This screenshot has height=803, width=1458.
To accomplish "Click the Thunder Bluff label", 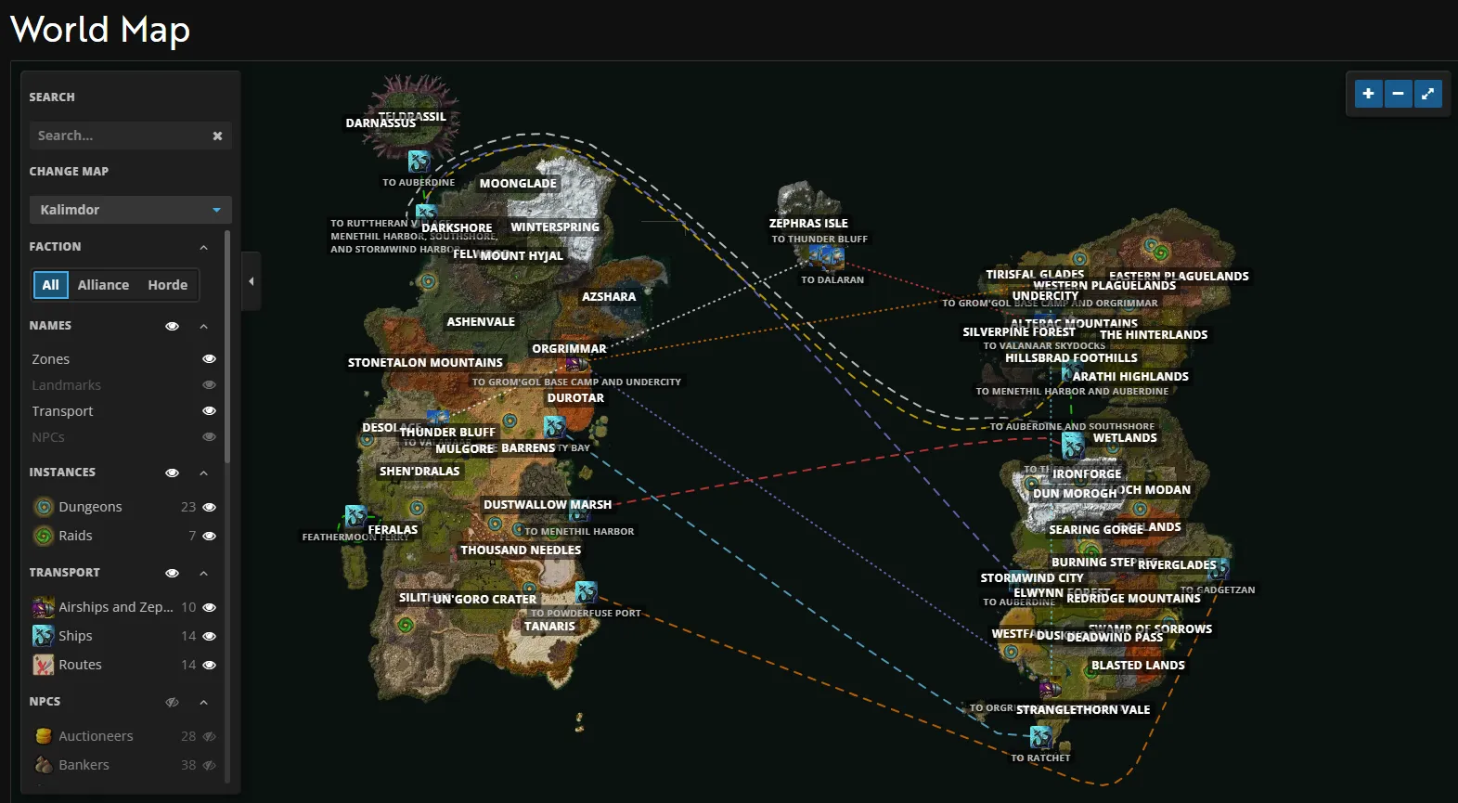I will [x=447, y=432].
